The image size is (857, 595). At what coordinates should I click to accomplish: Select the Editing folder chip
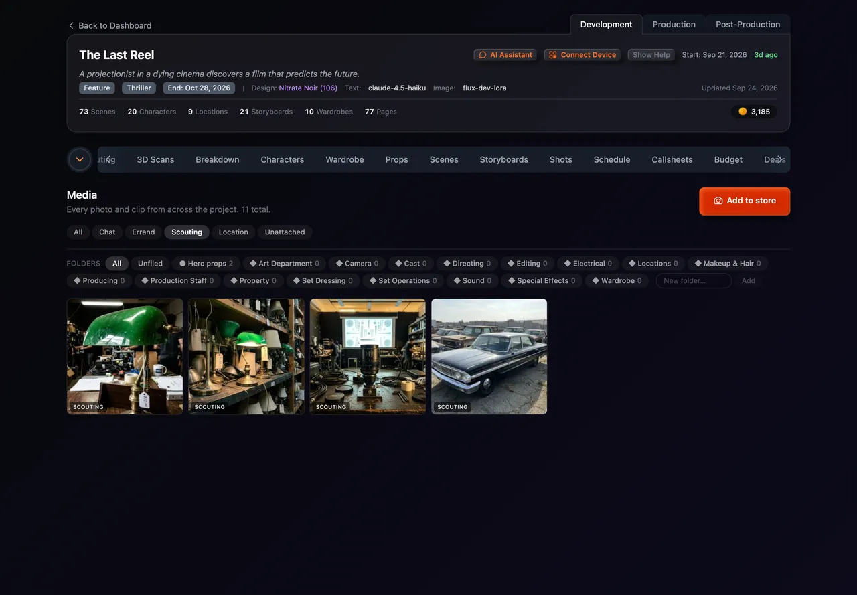(527, 264)
